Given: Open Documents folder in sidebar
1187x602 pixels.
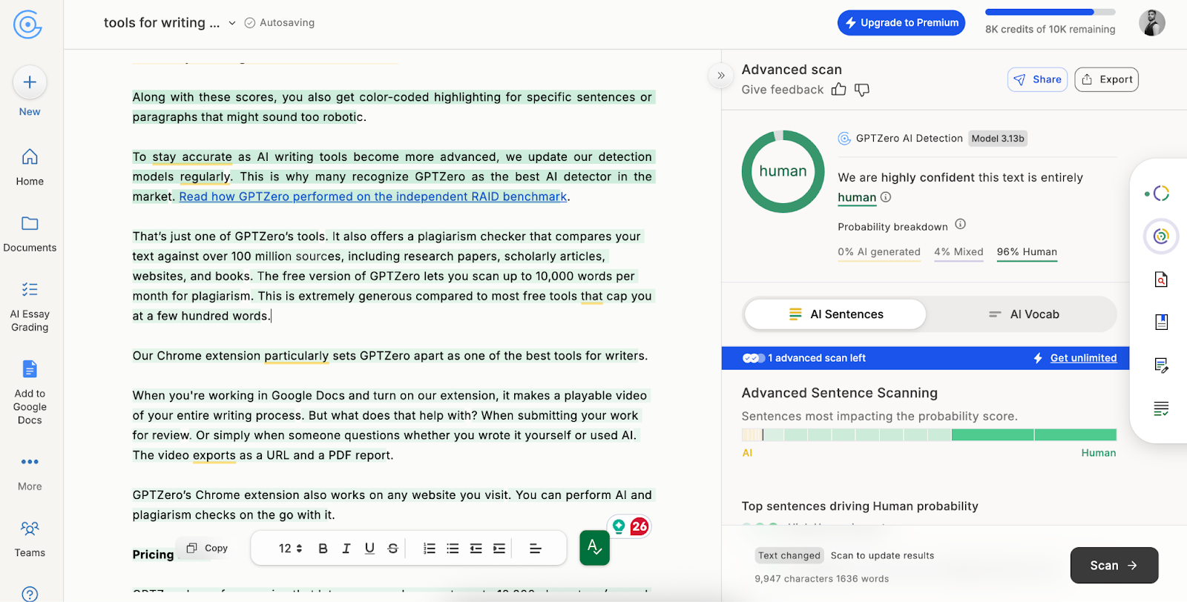Looking at the screenshot, I should point(30,234).
